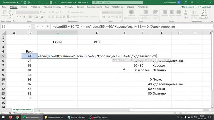Click the AutoSum sigma icon
This screenshot has height=120, width=214.
(x=186, y=11)
